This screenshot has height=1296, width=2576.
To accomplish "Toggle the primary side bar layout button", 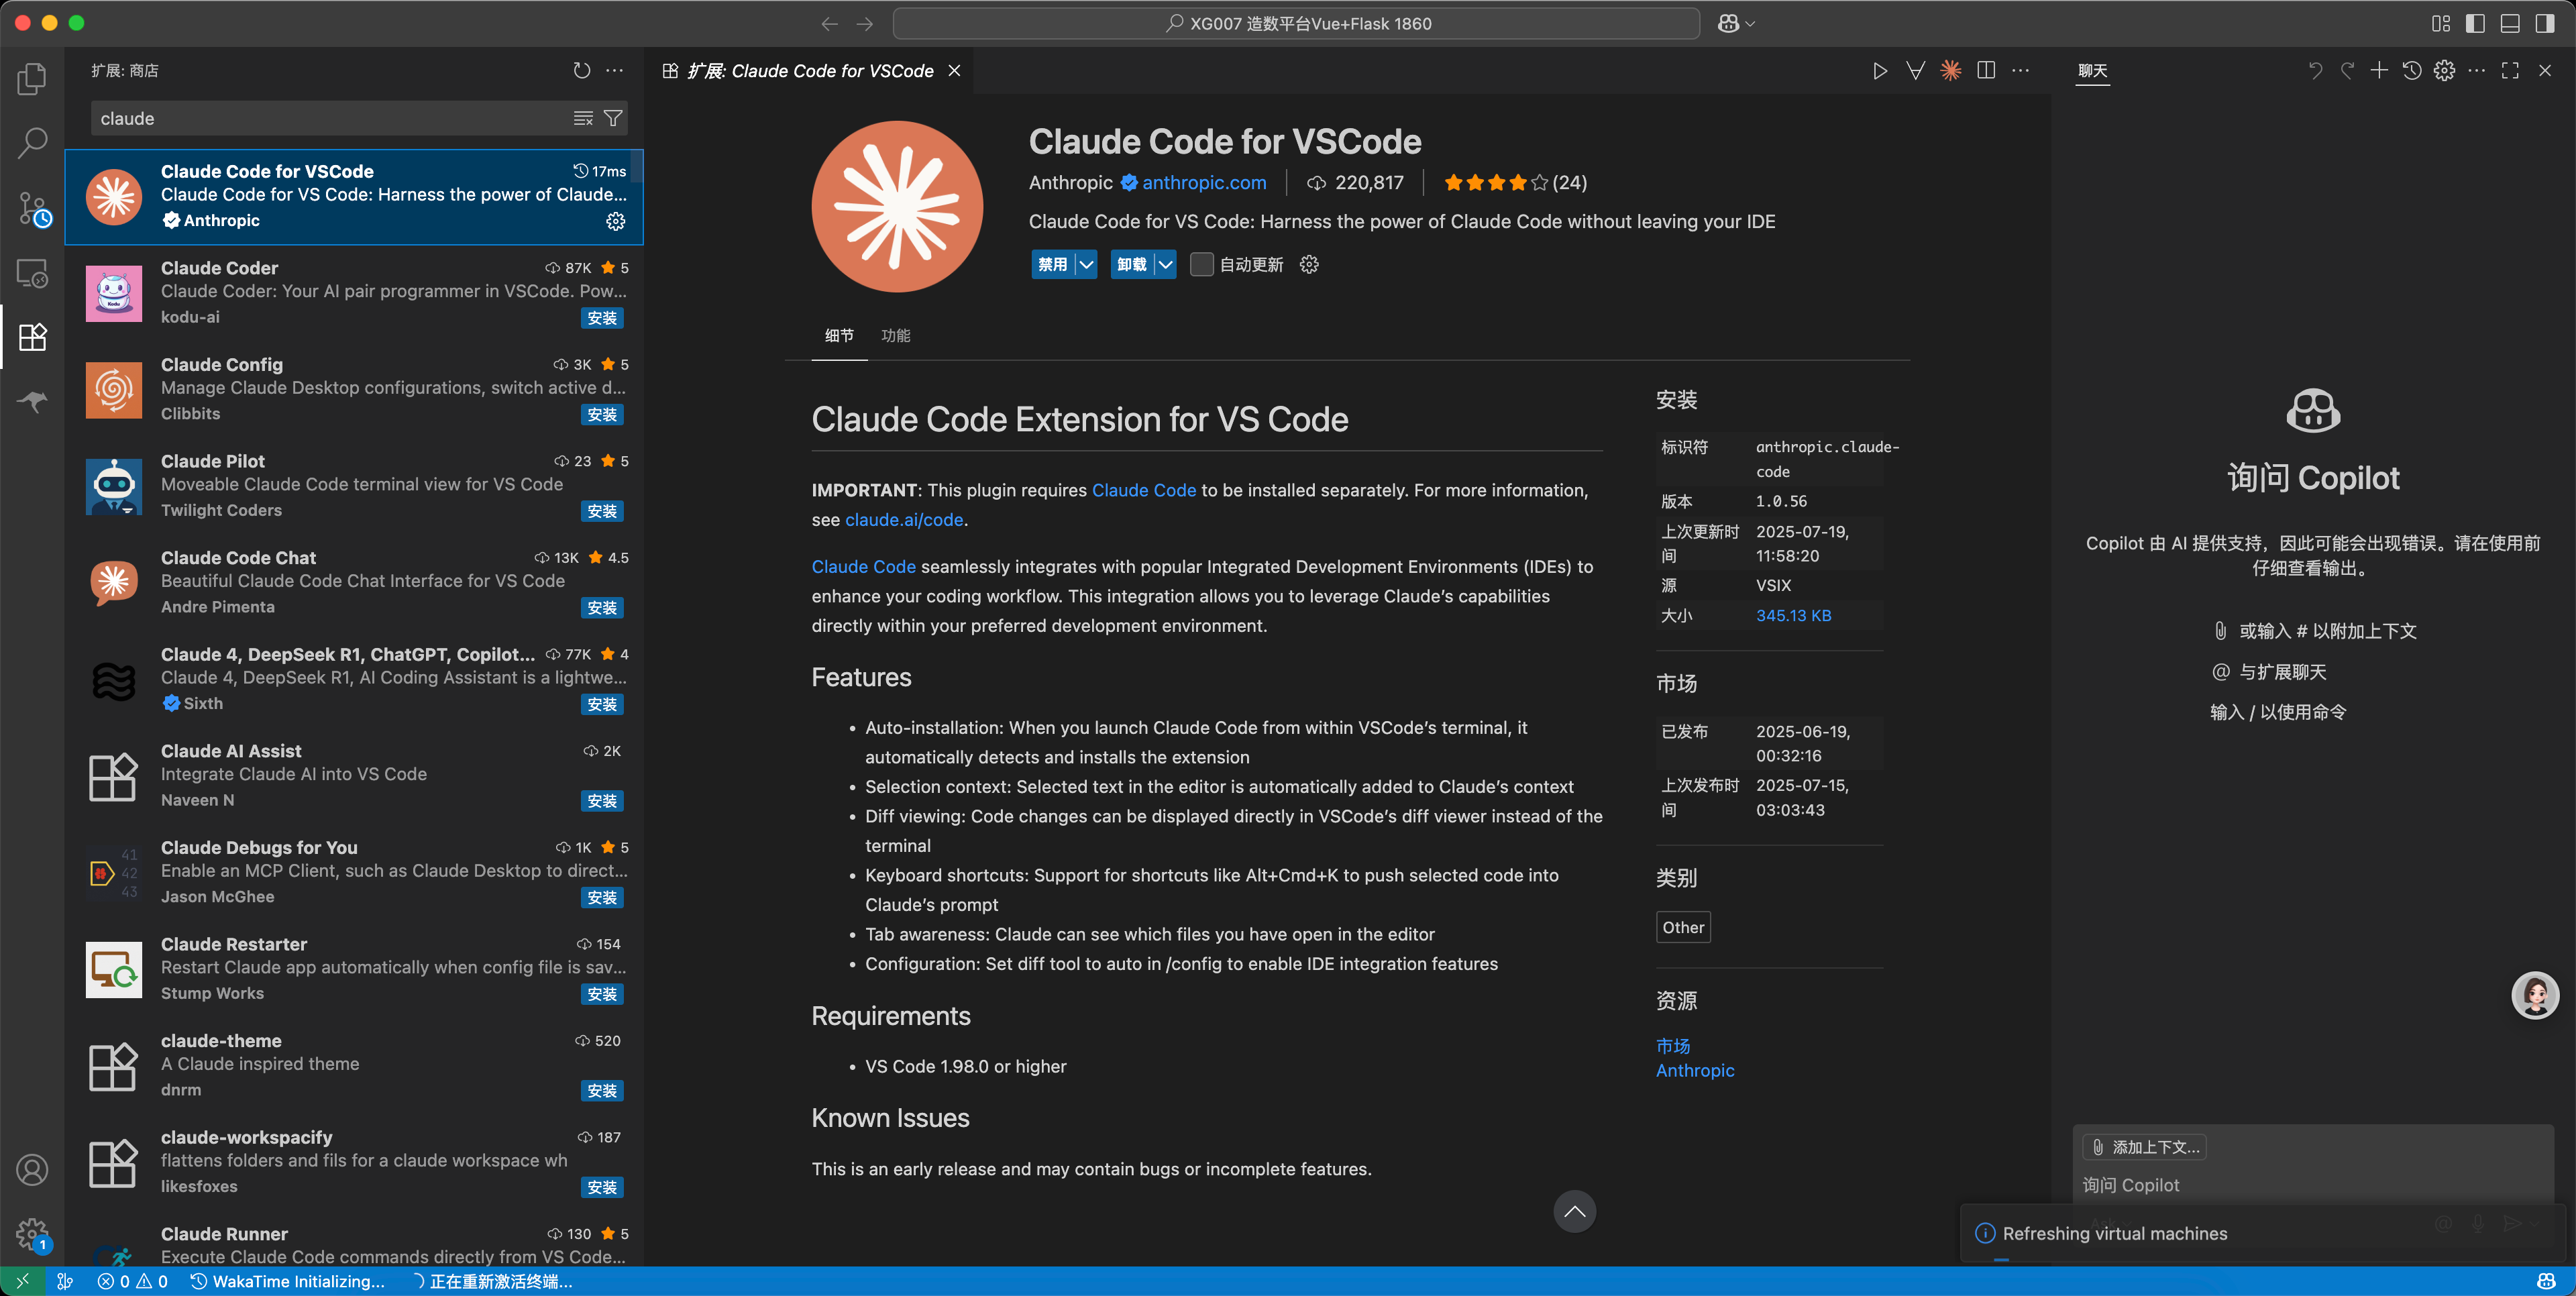I will pyautogui.click(x=2475, y=23).
